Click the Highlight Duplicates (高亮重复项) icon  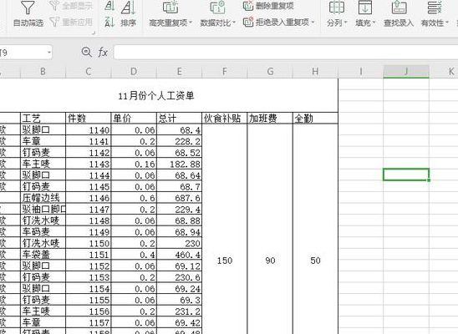[170, 8]
